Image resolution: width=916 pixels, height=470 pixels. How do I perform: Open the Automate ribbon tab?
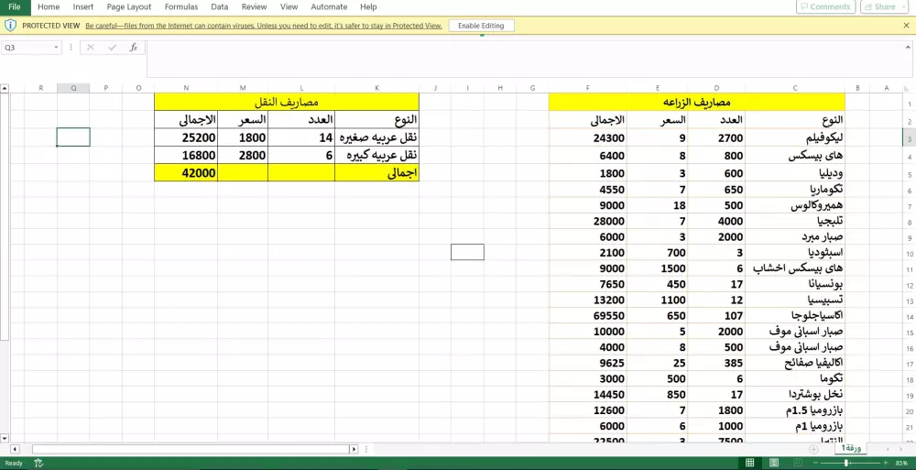click(x=329, y=7)
